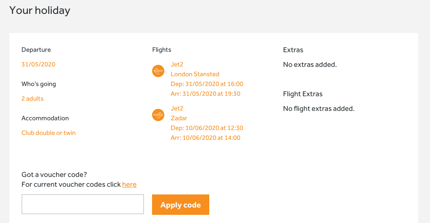
Task: Select the 31/05/2020 departure date text
Action: click(38, 64)
